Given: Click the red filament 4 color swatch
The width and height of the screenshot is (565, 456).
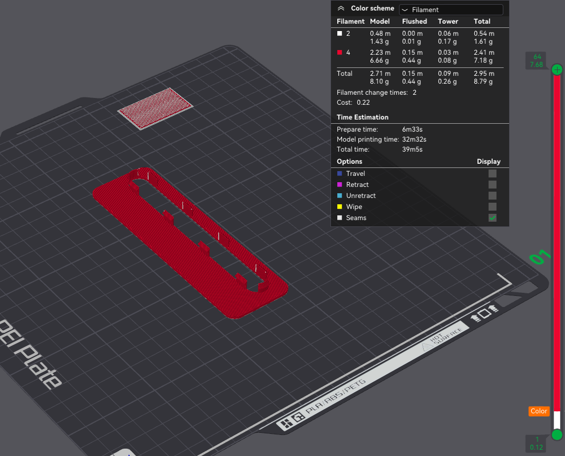Looking at the screenshot, I should (340, 53).
